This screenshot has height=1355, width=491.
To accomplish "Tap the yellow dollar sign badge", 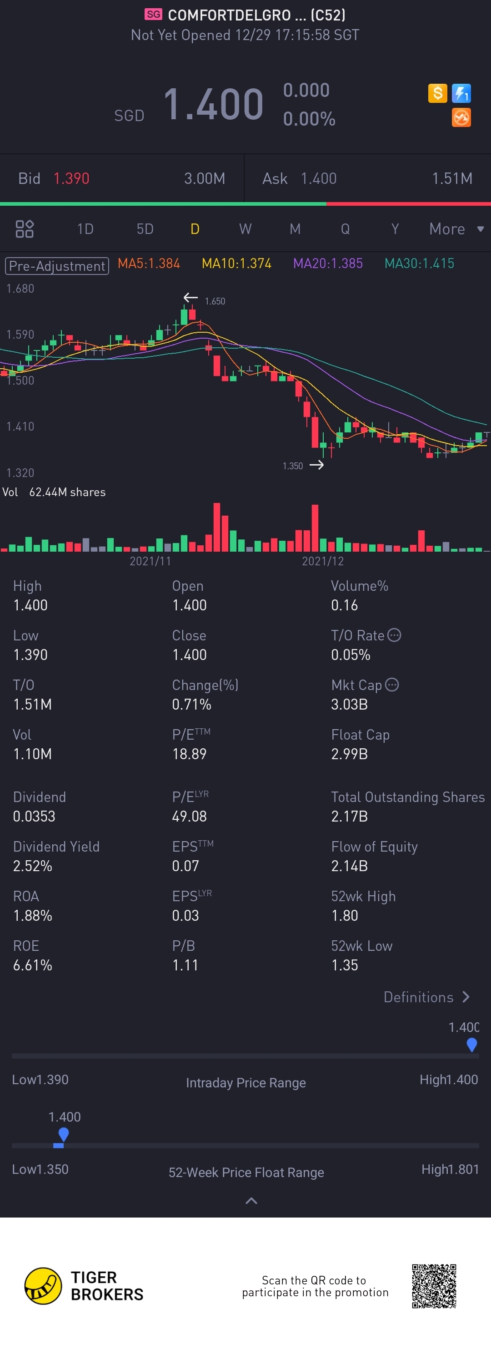I will (437, 94).
